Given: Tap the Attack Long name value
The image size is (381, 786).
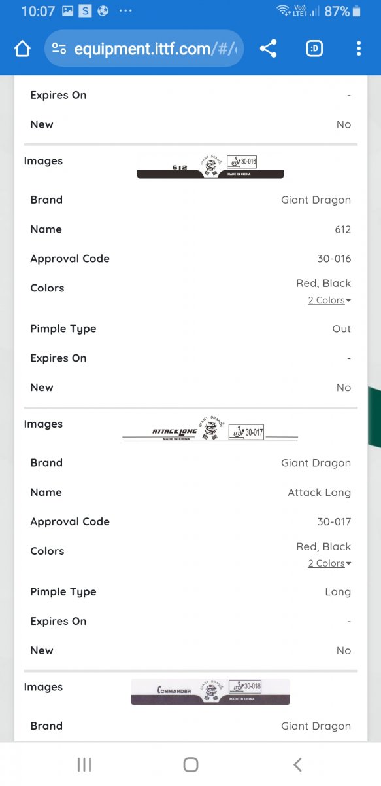Looking at the screenshot, I should (319, 493).
